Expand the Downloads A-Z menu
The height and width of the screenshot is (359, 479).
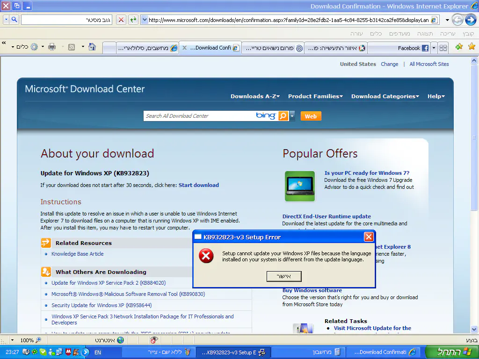[255, 96]
